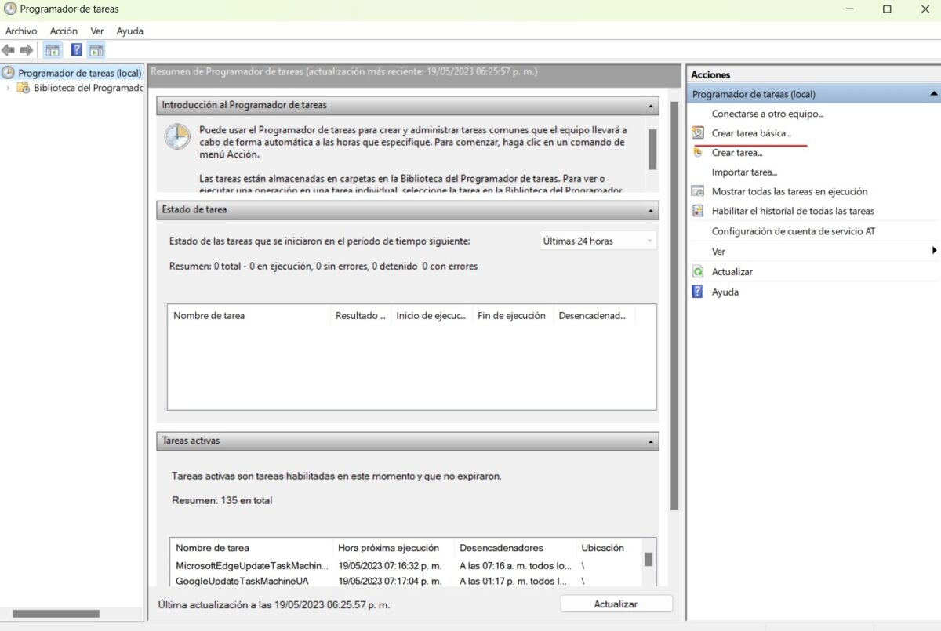The height and width of the screenshot is (631, 941).
Task: Open the Archivo menu
Action: point(21,31)
